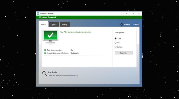
Task: Click the PC status: Protected banner
Action: coord(89,17)
